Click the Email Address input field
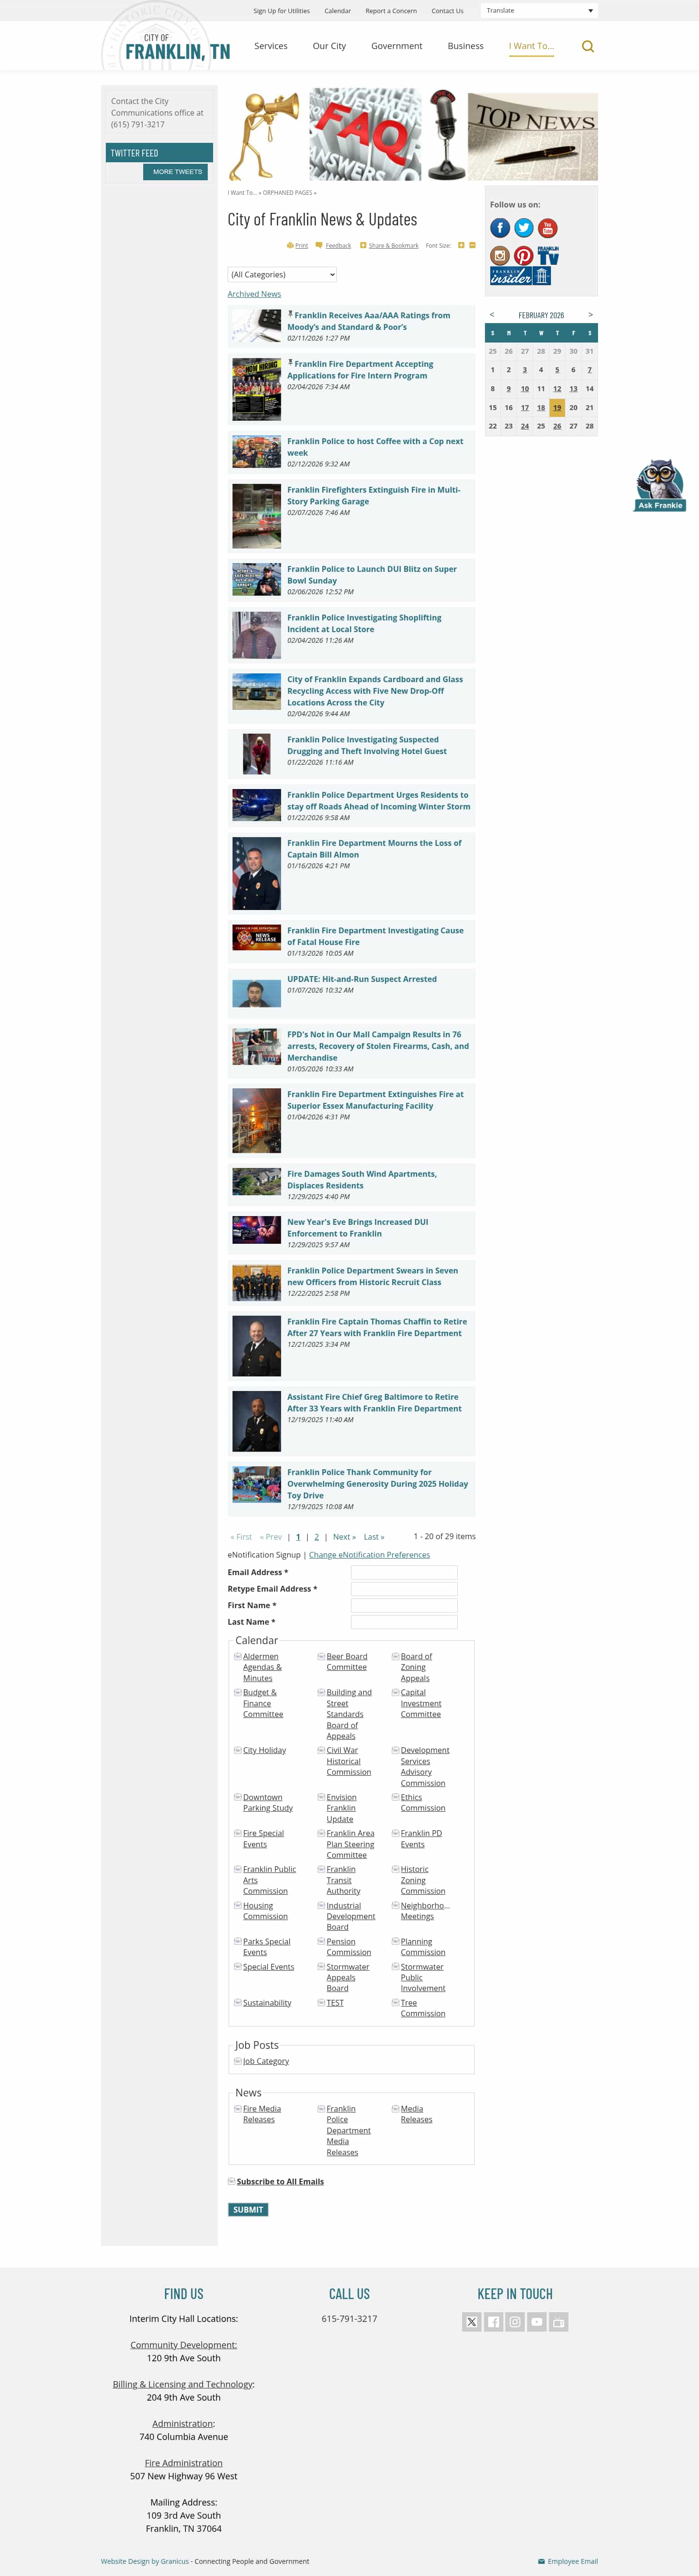 click(404, 1572)
